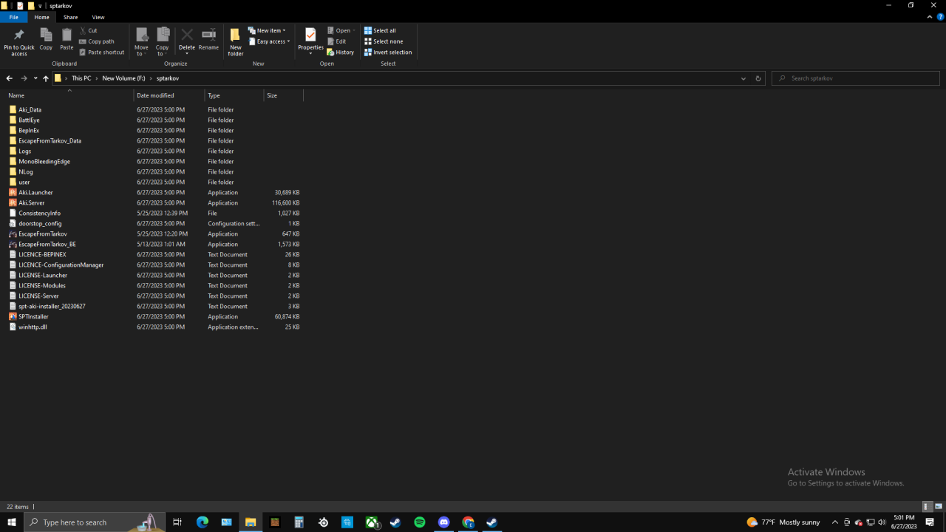Show hidden system tray icons

[x=835, y=522]
